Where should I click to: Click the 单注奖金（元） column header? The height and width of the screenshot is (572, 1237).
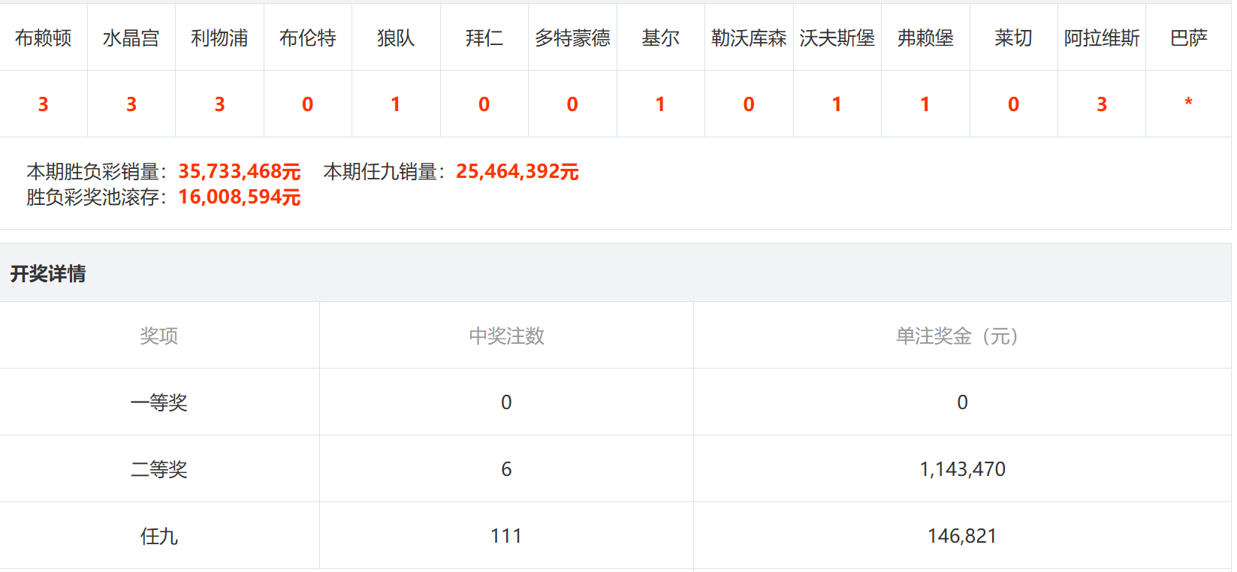pos(958,336)
